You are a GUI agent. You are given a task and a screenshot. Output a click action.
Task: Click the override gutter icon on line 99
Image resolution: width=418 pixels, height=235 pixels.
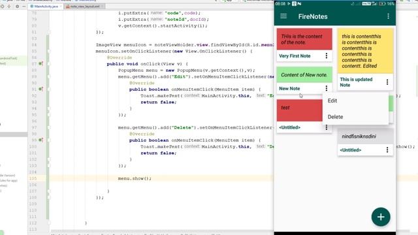[x=40, y=140]
